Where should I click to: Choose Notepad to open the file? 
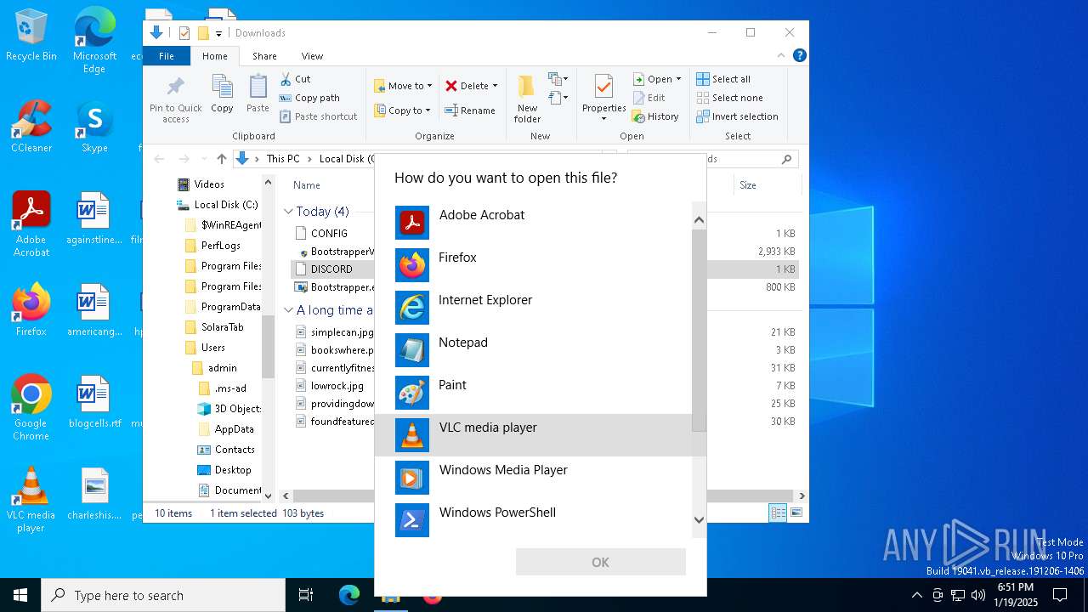[534, 350]
